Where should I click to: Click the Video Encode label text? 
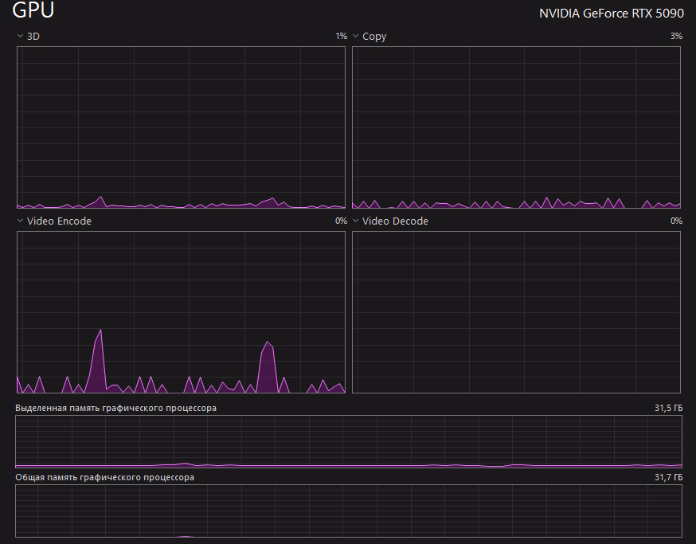(x=59, y=221)
